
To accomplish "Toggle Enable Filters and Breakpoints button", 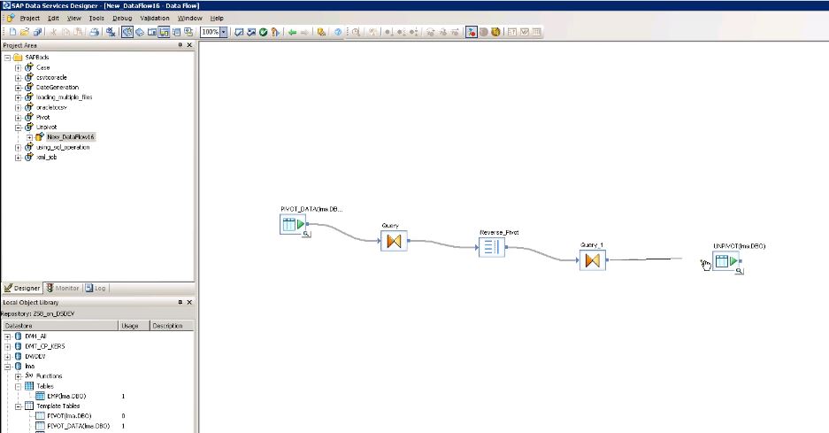I will click(x=471, y=32).
